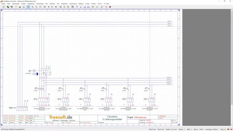Click the status message Zeichnung erfolgreich gespeichert
This screenshot has width=233, height=131.
pyautogui.click(x=13, y=130)
